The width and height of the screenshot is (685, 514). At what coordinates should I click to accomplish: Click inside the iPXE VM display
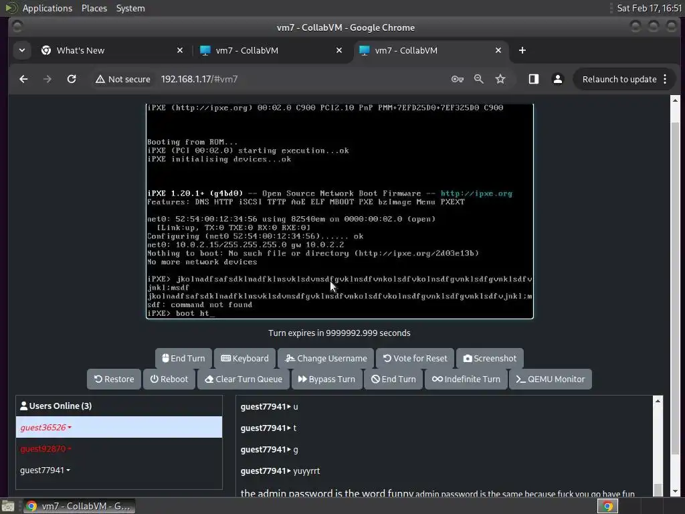(x=339, y=211)
